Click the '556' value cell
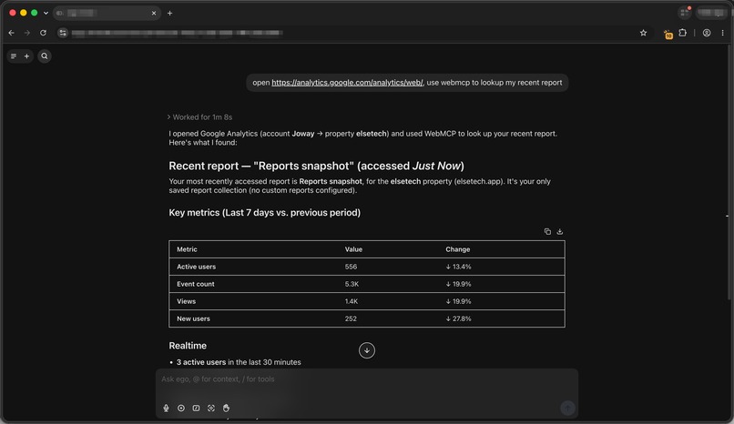 coord(351,267)
